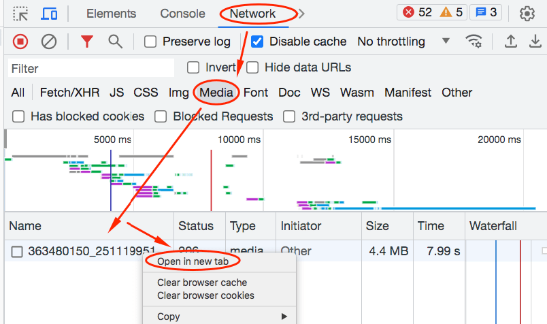The image size is (547, 324).
Task: Choose Open in new tab
Action: [x=193, y=261]
